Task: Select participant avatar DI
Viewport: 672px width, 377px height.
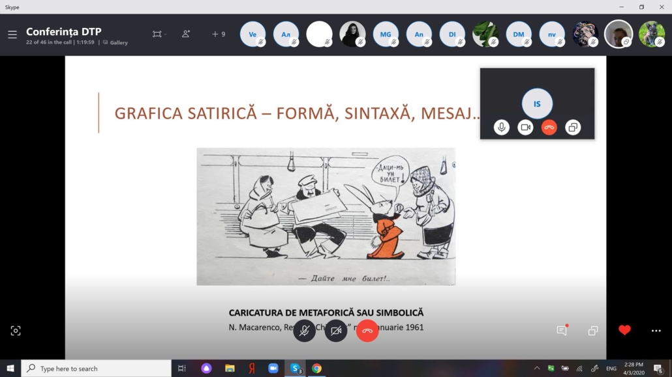Action: click(x=452, y=35)
